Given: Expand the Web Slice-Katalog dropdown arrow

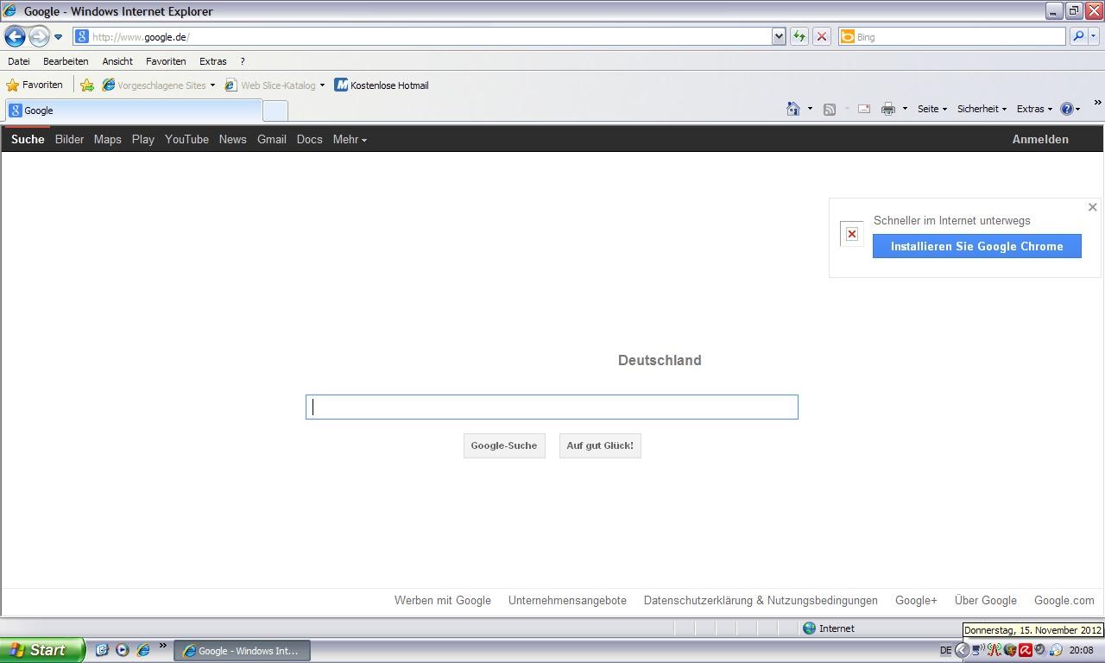Looking at the screenshot, I should pos(322,85).
